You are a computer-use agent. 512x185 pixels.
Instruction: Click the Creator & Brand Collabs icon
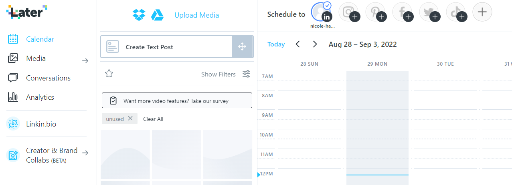click(x=13, y=155)
